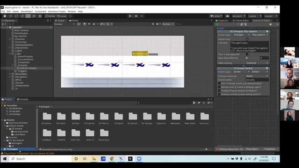The width and height of the screenshot is (299, 168).
Task: Click the yellow star favourite icon
Action: tap(271, 24)
